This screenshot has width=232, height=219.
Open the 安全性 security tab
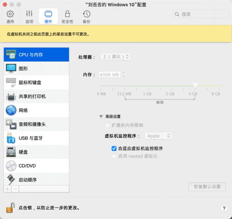pyautogui.click(x=67, y=17)
